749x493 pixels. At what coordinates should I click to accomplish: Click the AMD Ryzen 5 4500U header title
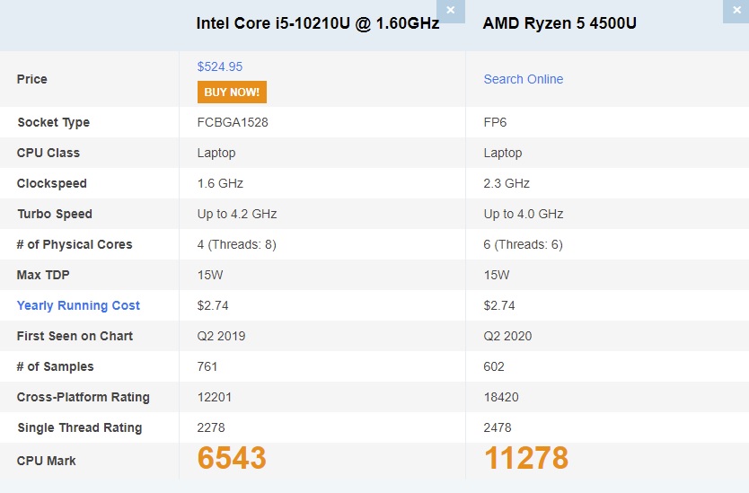pyautogui.click(x=560, y=23)
